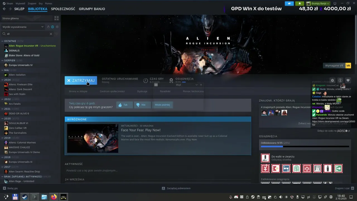
Task: Click the achievements progress bar
Action: point(305,146)
